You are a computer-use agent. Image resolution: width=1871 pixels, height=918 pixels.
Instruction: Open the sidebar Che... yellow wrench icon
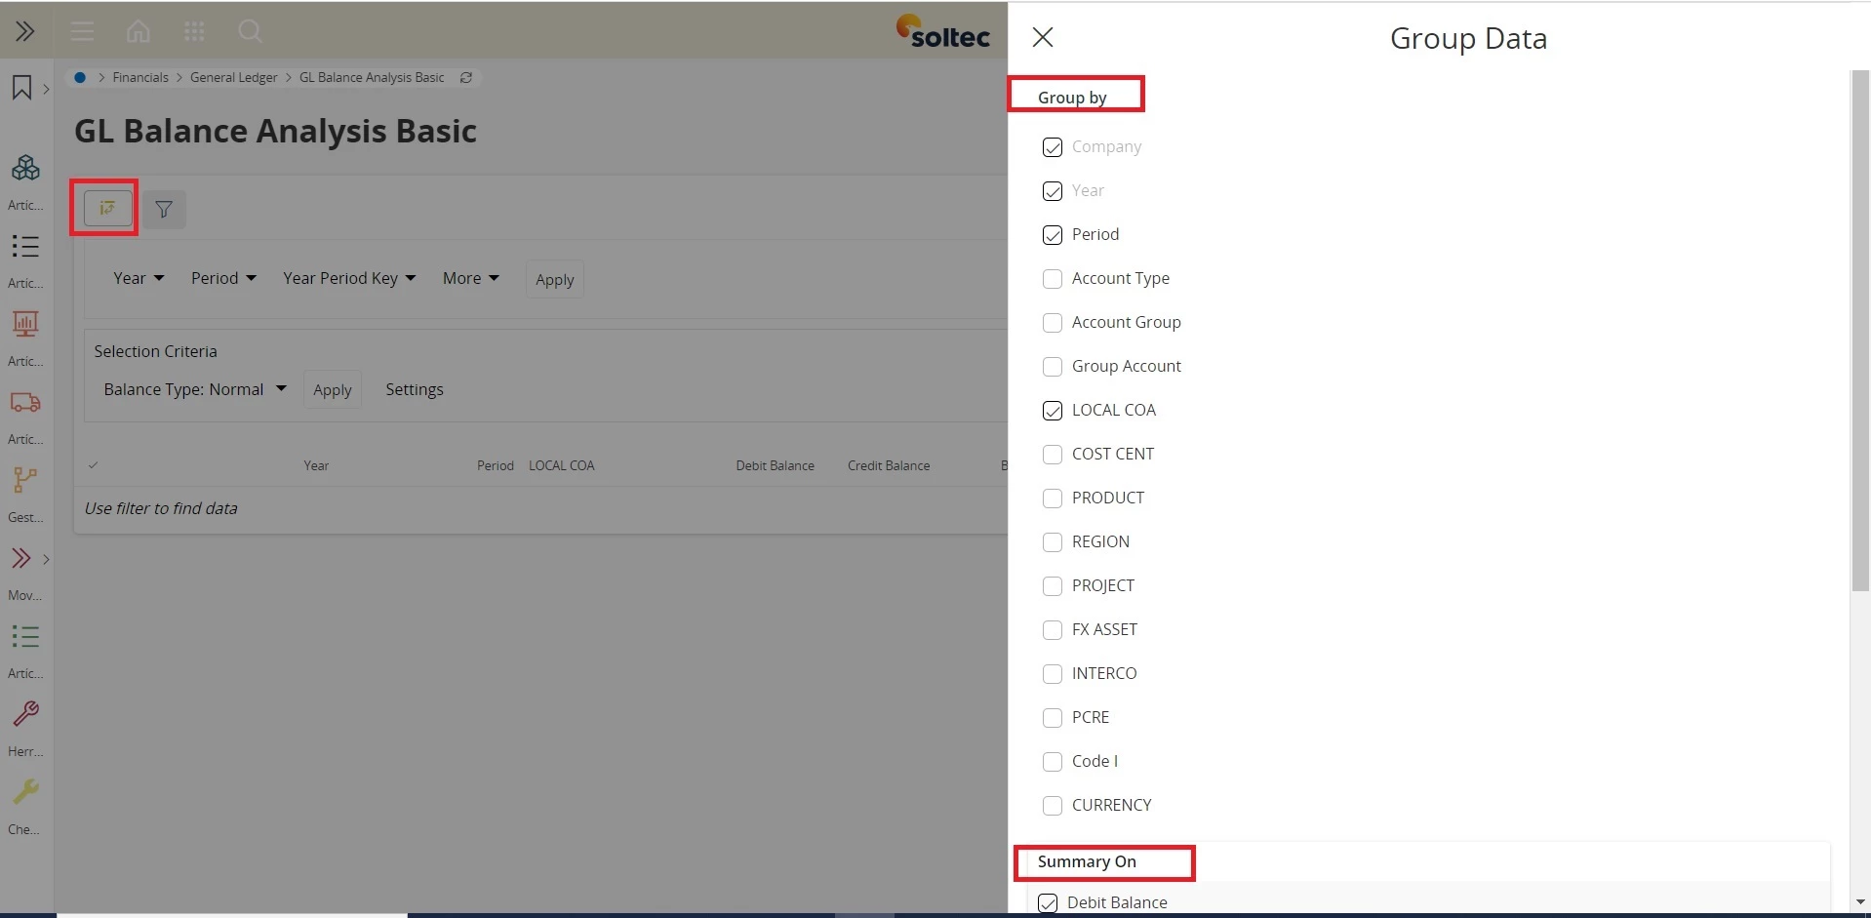click(25, 792)
